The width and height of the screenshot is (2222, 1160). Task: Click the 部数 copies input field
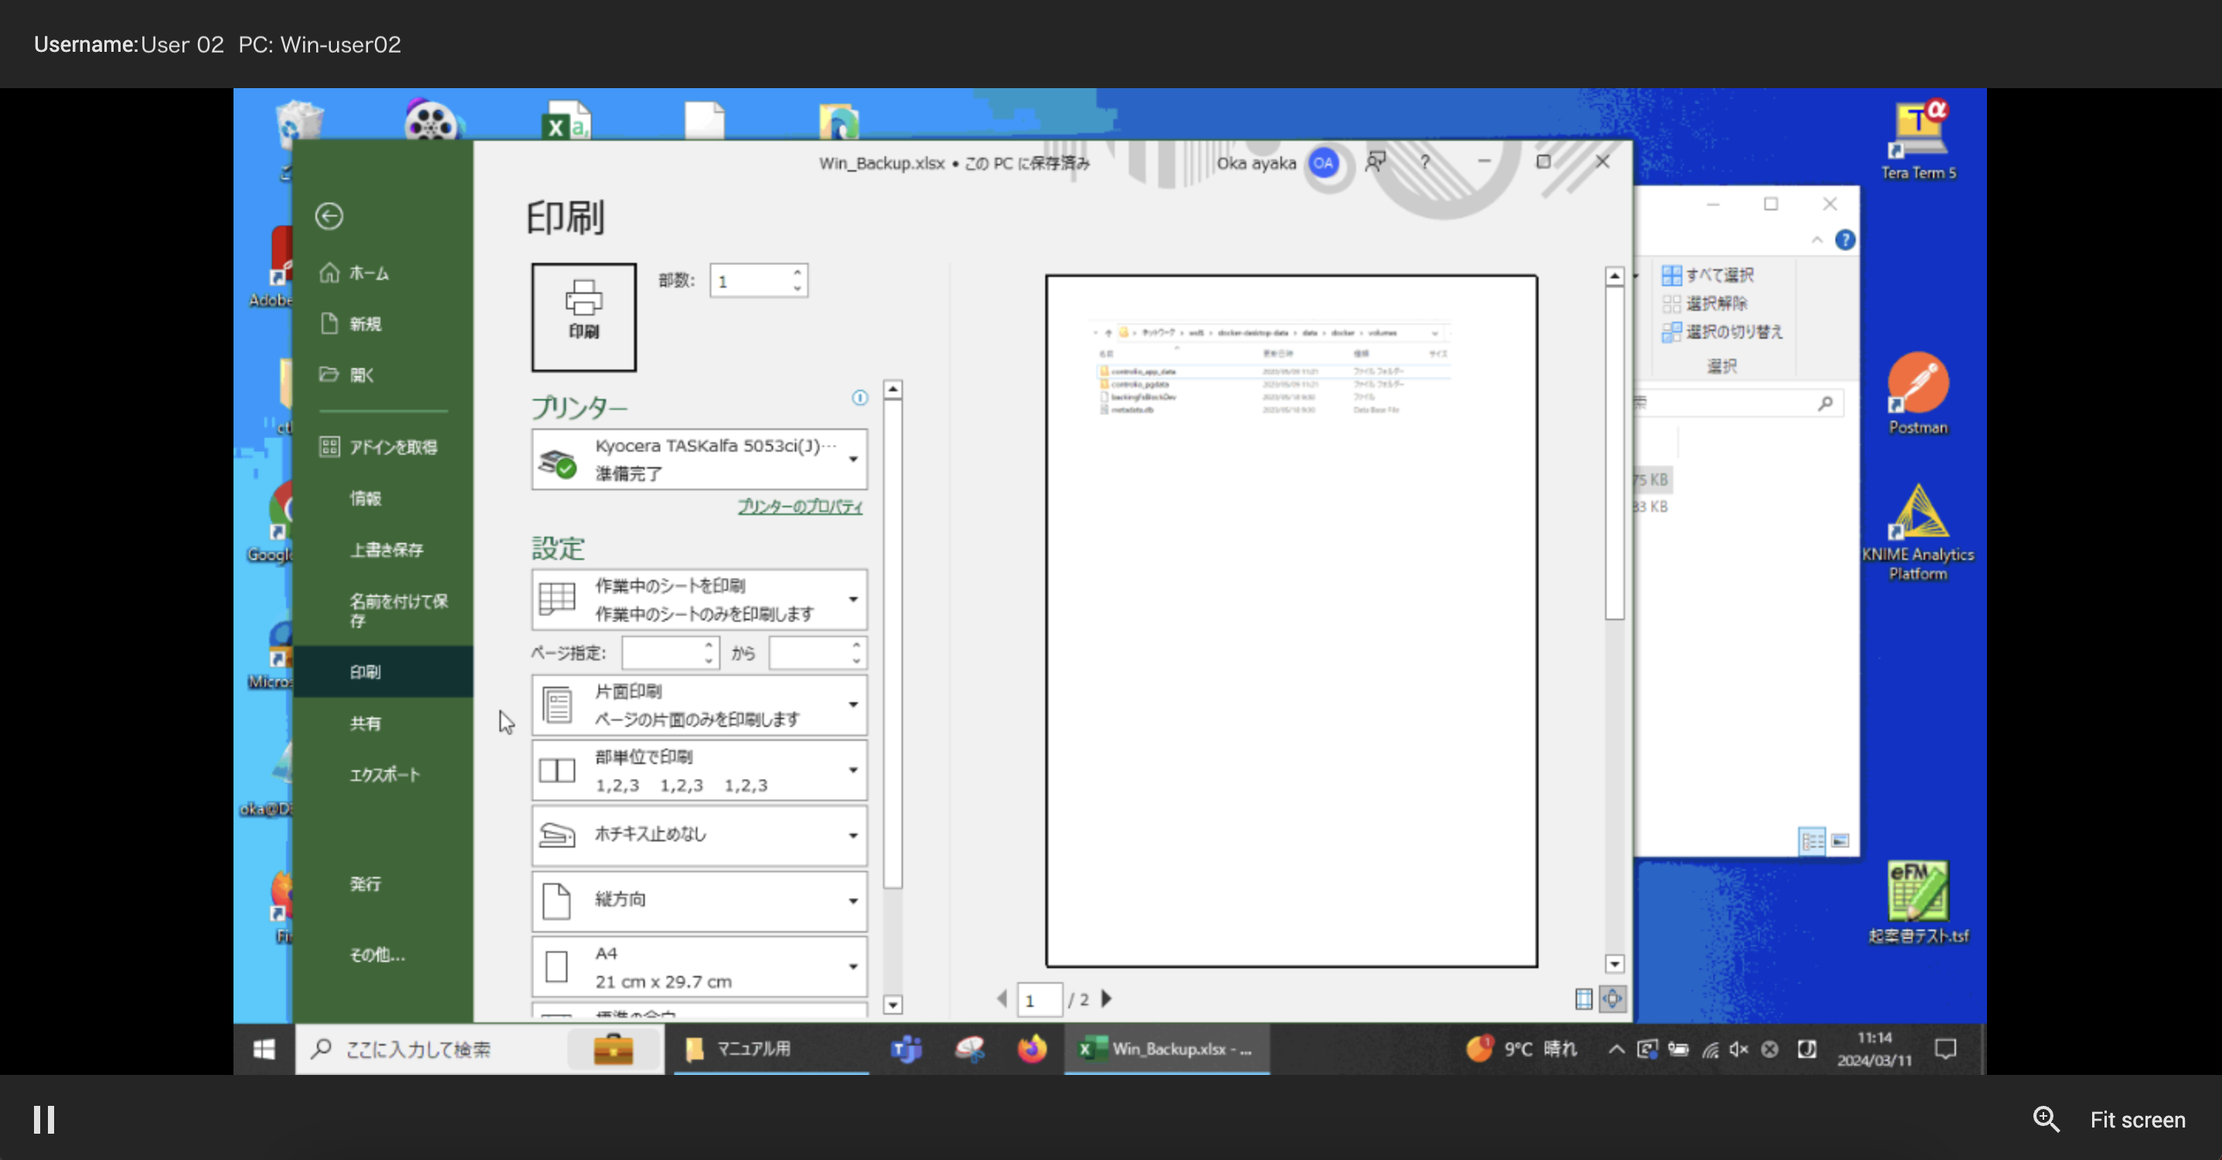[748, 281]
